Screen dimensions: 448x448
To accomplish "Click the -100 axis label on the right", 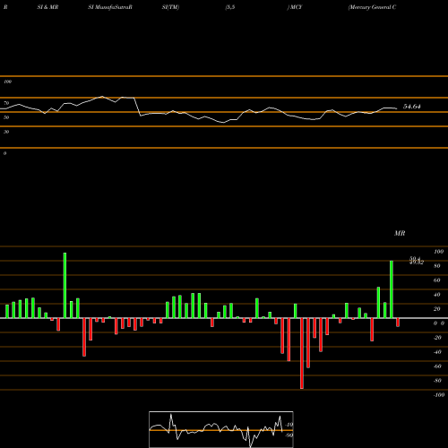I will [x=439, y=395].
